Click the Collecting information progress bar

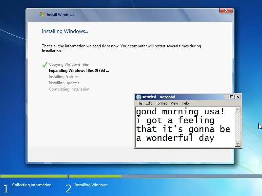(x=34, y=176)
